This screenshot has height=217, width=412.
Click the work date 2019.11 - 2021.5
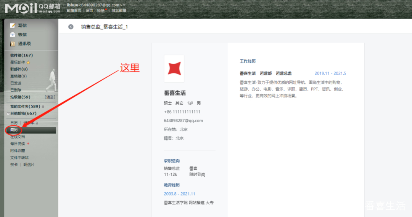(330, 73)
